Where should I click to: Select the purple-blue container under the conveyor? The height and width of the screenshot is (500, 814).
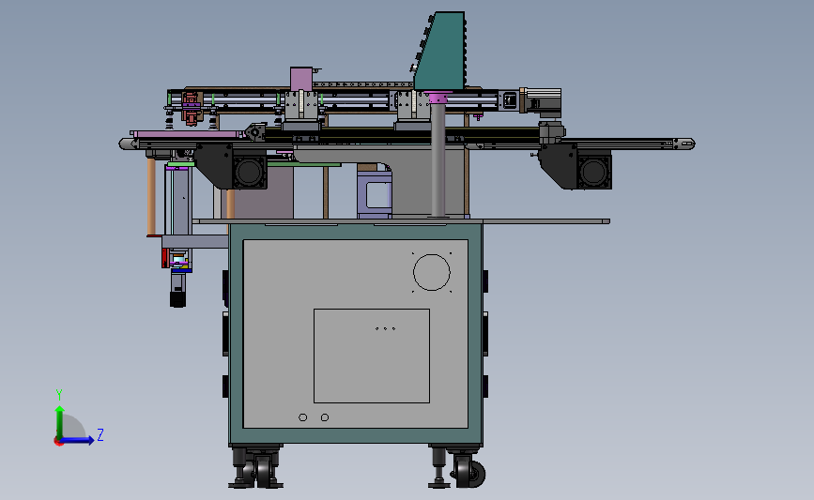375,194
